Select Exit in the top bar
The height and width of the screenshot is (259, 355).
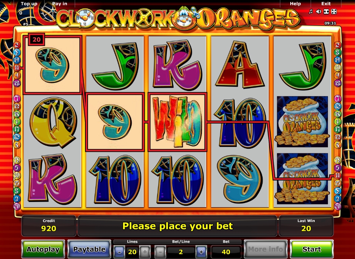[x=326, y=4]
